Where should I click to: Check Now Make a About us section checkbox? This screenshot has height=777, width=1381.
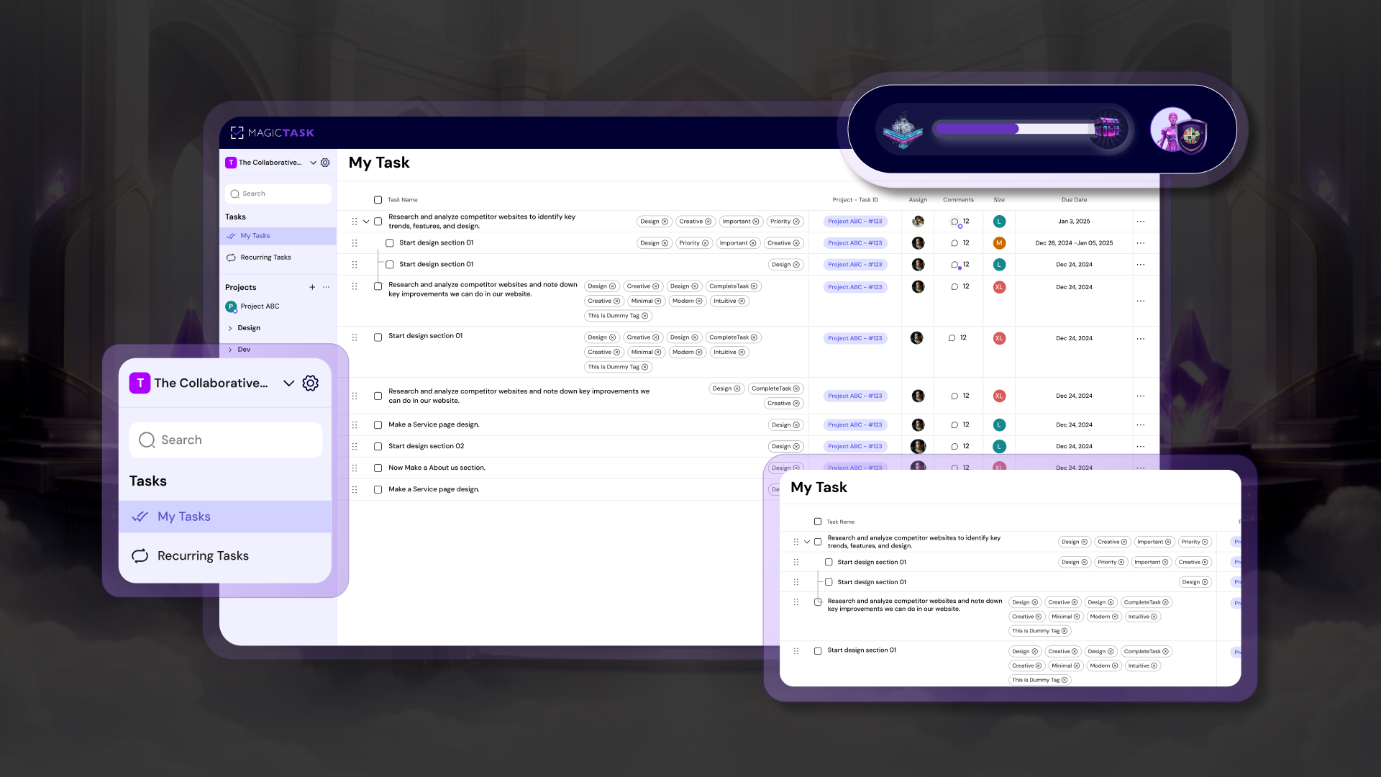(x=378, y=468)
